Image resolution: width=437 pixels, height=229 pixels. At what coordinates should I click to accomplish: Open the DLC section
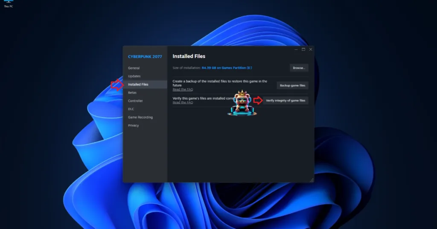(145, 109)
